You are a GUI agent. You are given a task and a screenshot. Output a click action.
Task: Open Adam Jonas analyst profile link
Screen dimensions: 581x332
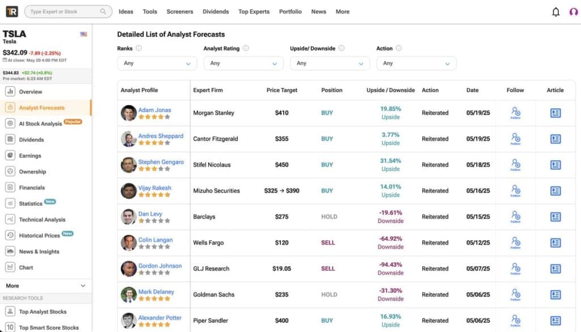pyautogui.click(x=154, y=110)
